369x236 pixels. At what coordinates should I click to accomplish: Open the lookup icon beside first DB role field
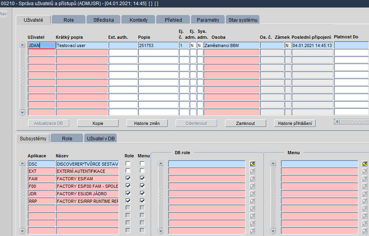252,164
